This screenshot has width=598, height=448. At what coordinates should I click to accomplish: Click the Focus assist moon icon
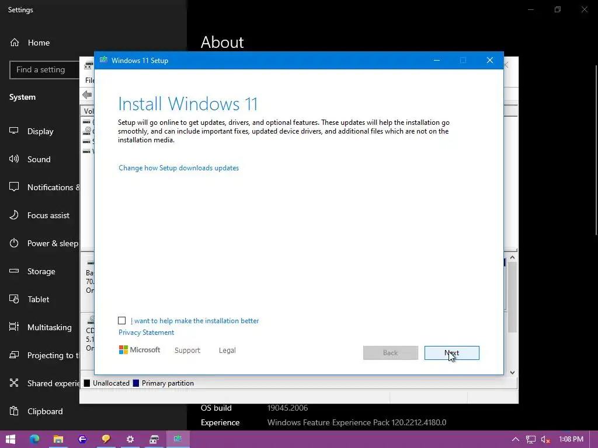[x=14, y=215]
